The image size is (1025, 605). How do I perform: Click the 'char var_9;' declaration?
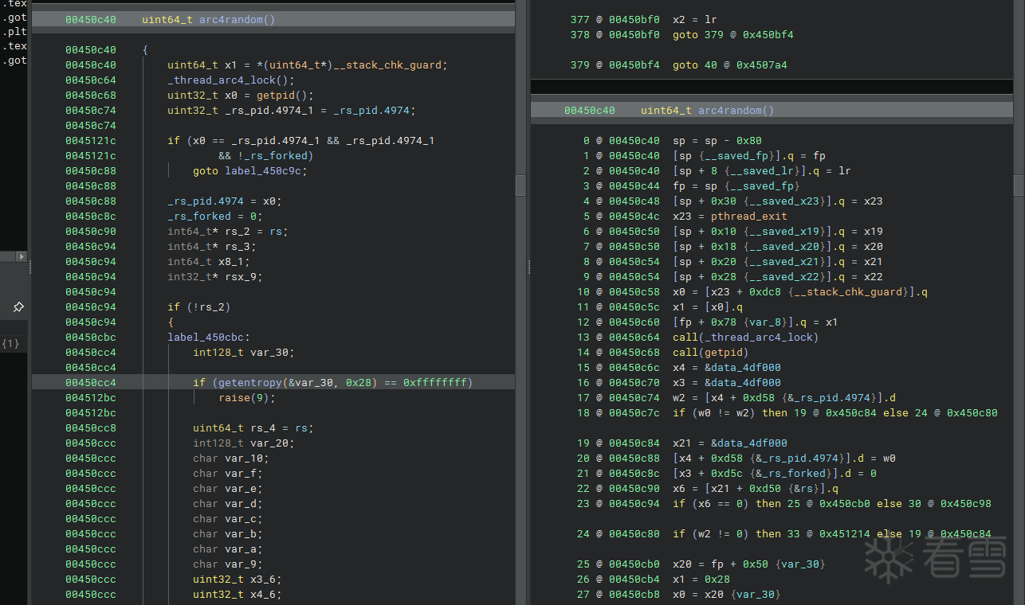[228, 564]
